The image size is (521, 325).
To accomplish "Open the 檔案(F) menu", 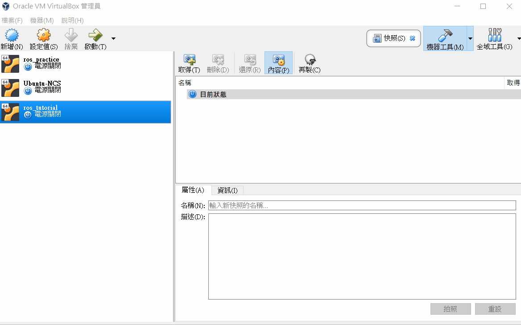I will pyautogui.click(x=12, y=20).
